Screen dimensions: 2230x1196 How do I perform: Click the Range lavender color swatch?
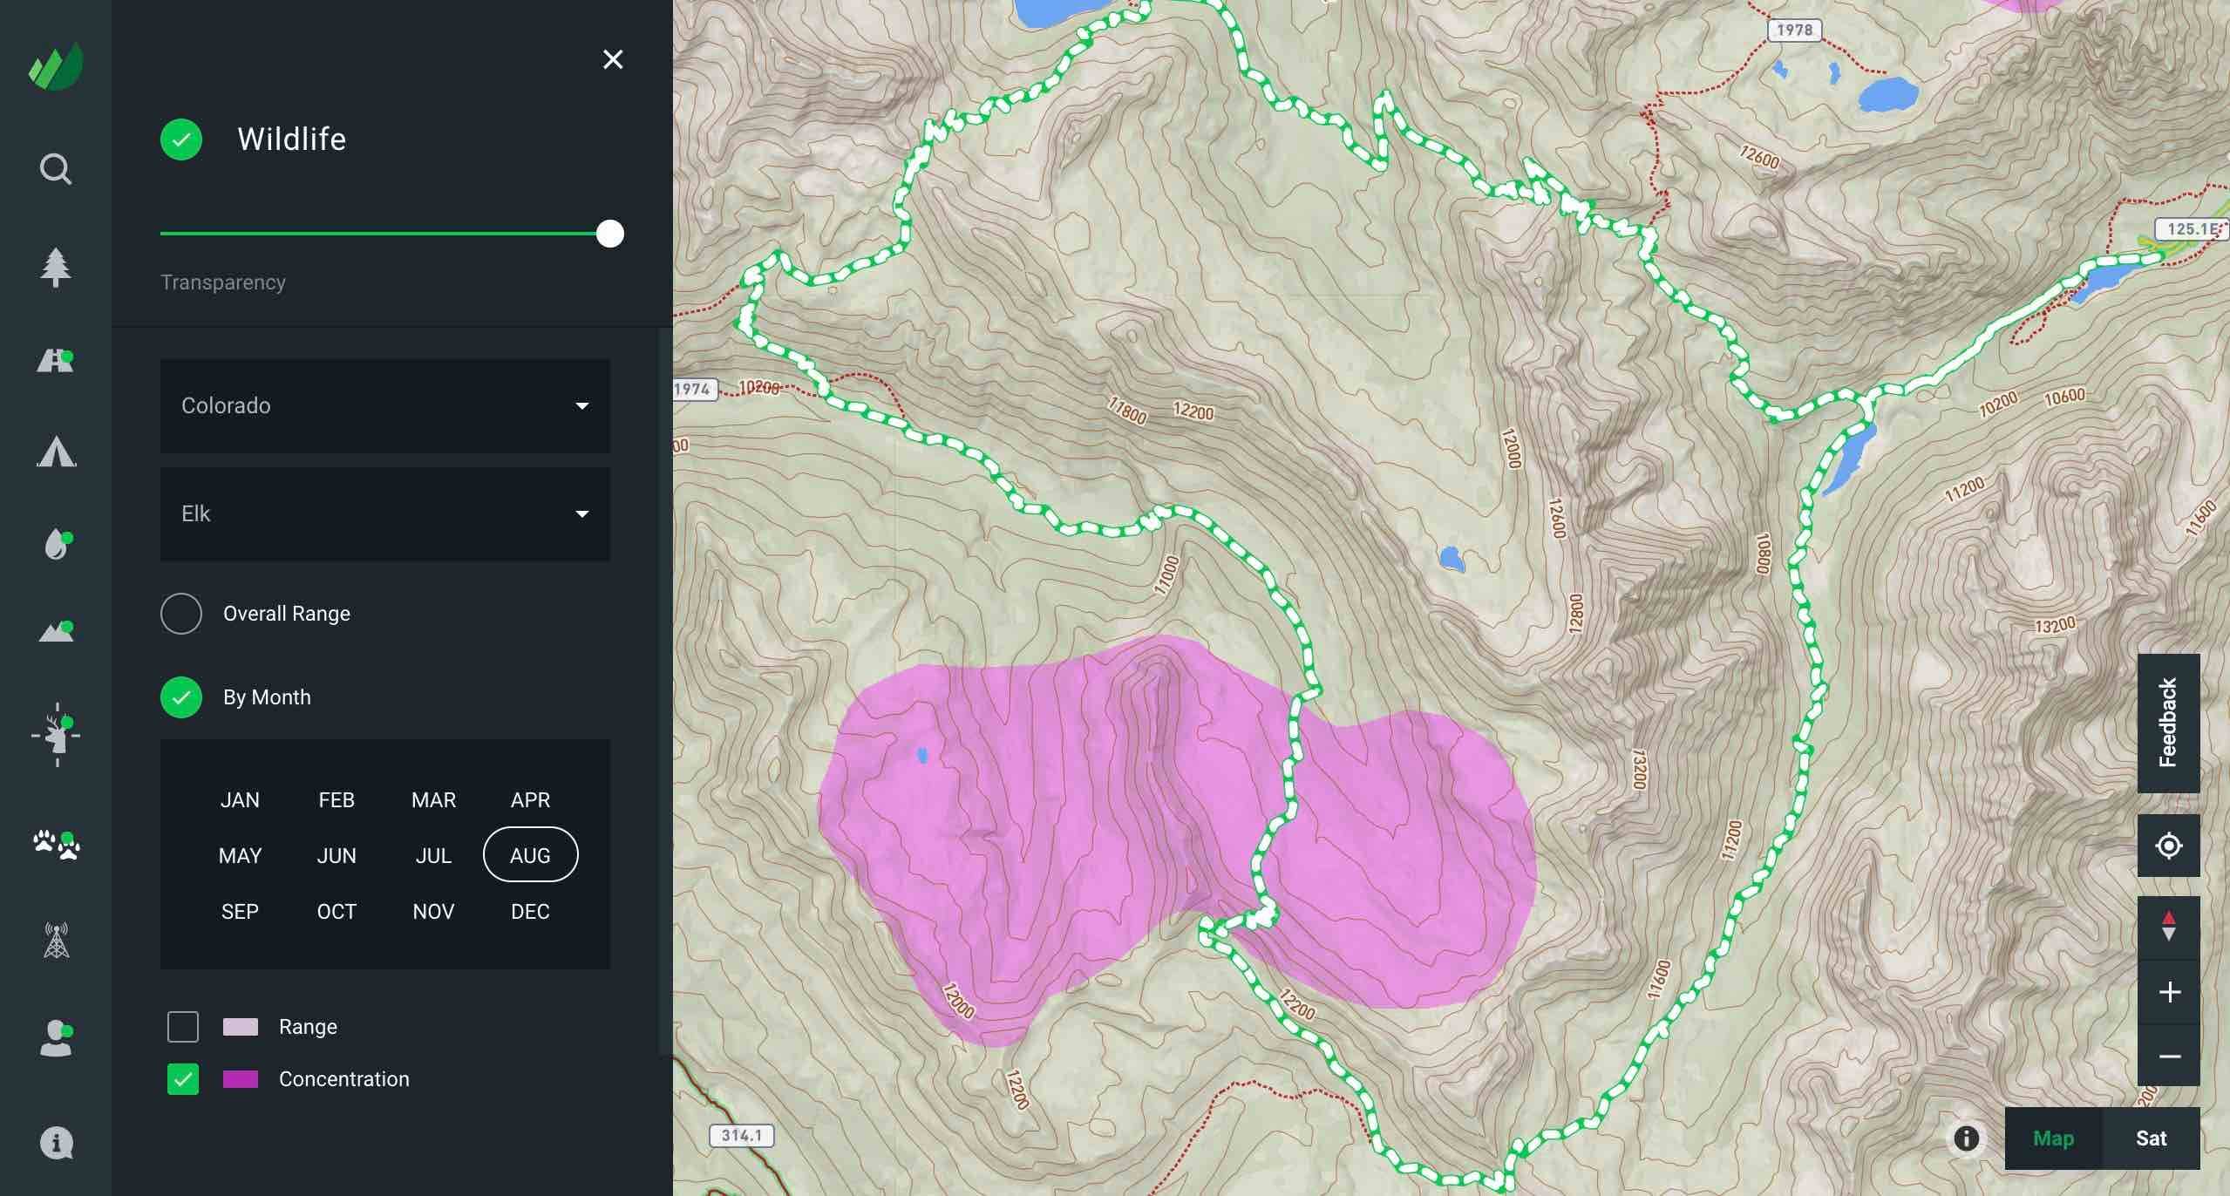(241, 1027)
